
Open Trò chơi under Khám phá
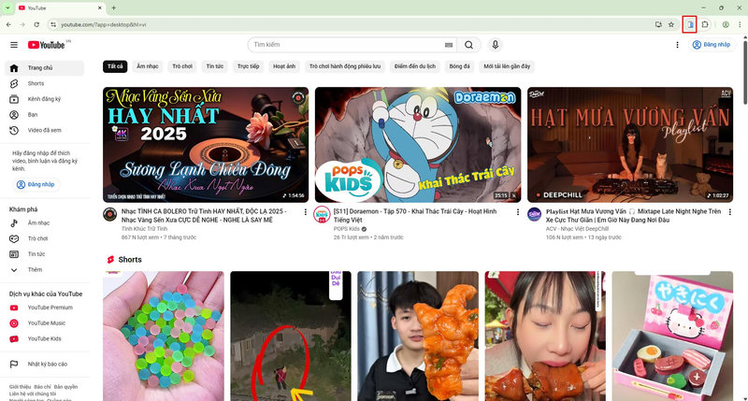tap(44, 238)
